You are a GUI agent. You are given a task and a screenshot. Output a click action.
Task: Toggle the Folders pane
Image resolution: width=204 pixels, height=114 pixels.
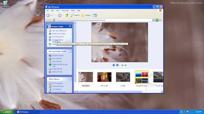tap(86, 15)
